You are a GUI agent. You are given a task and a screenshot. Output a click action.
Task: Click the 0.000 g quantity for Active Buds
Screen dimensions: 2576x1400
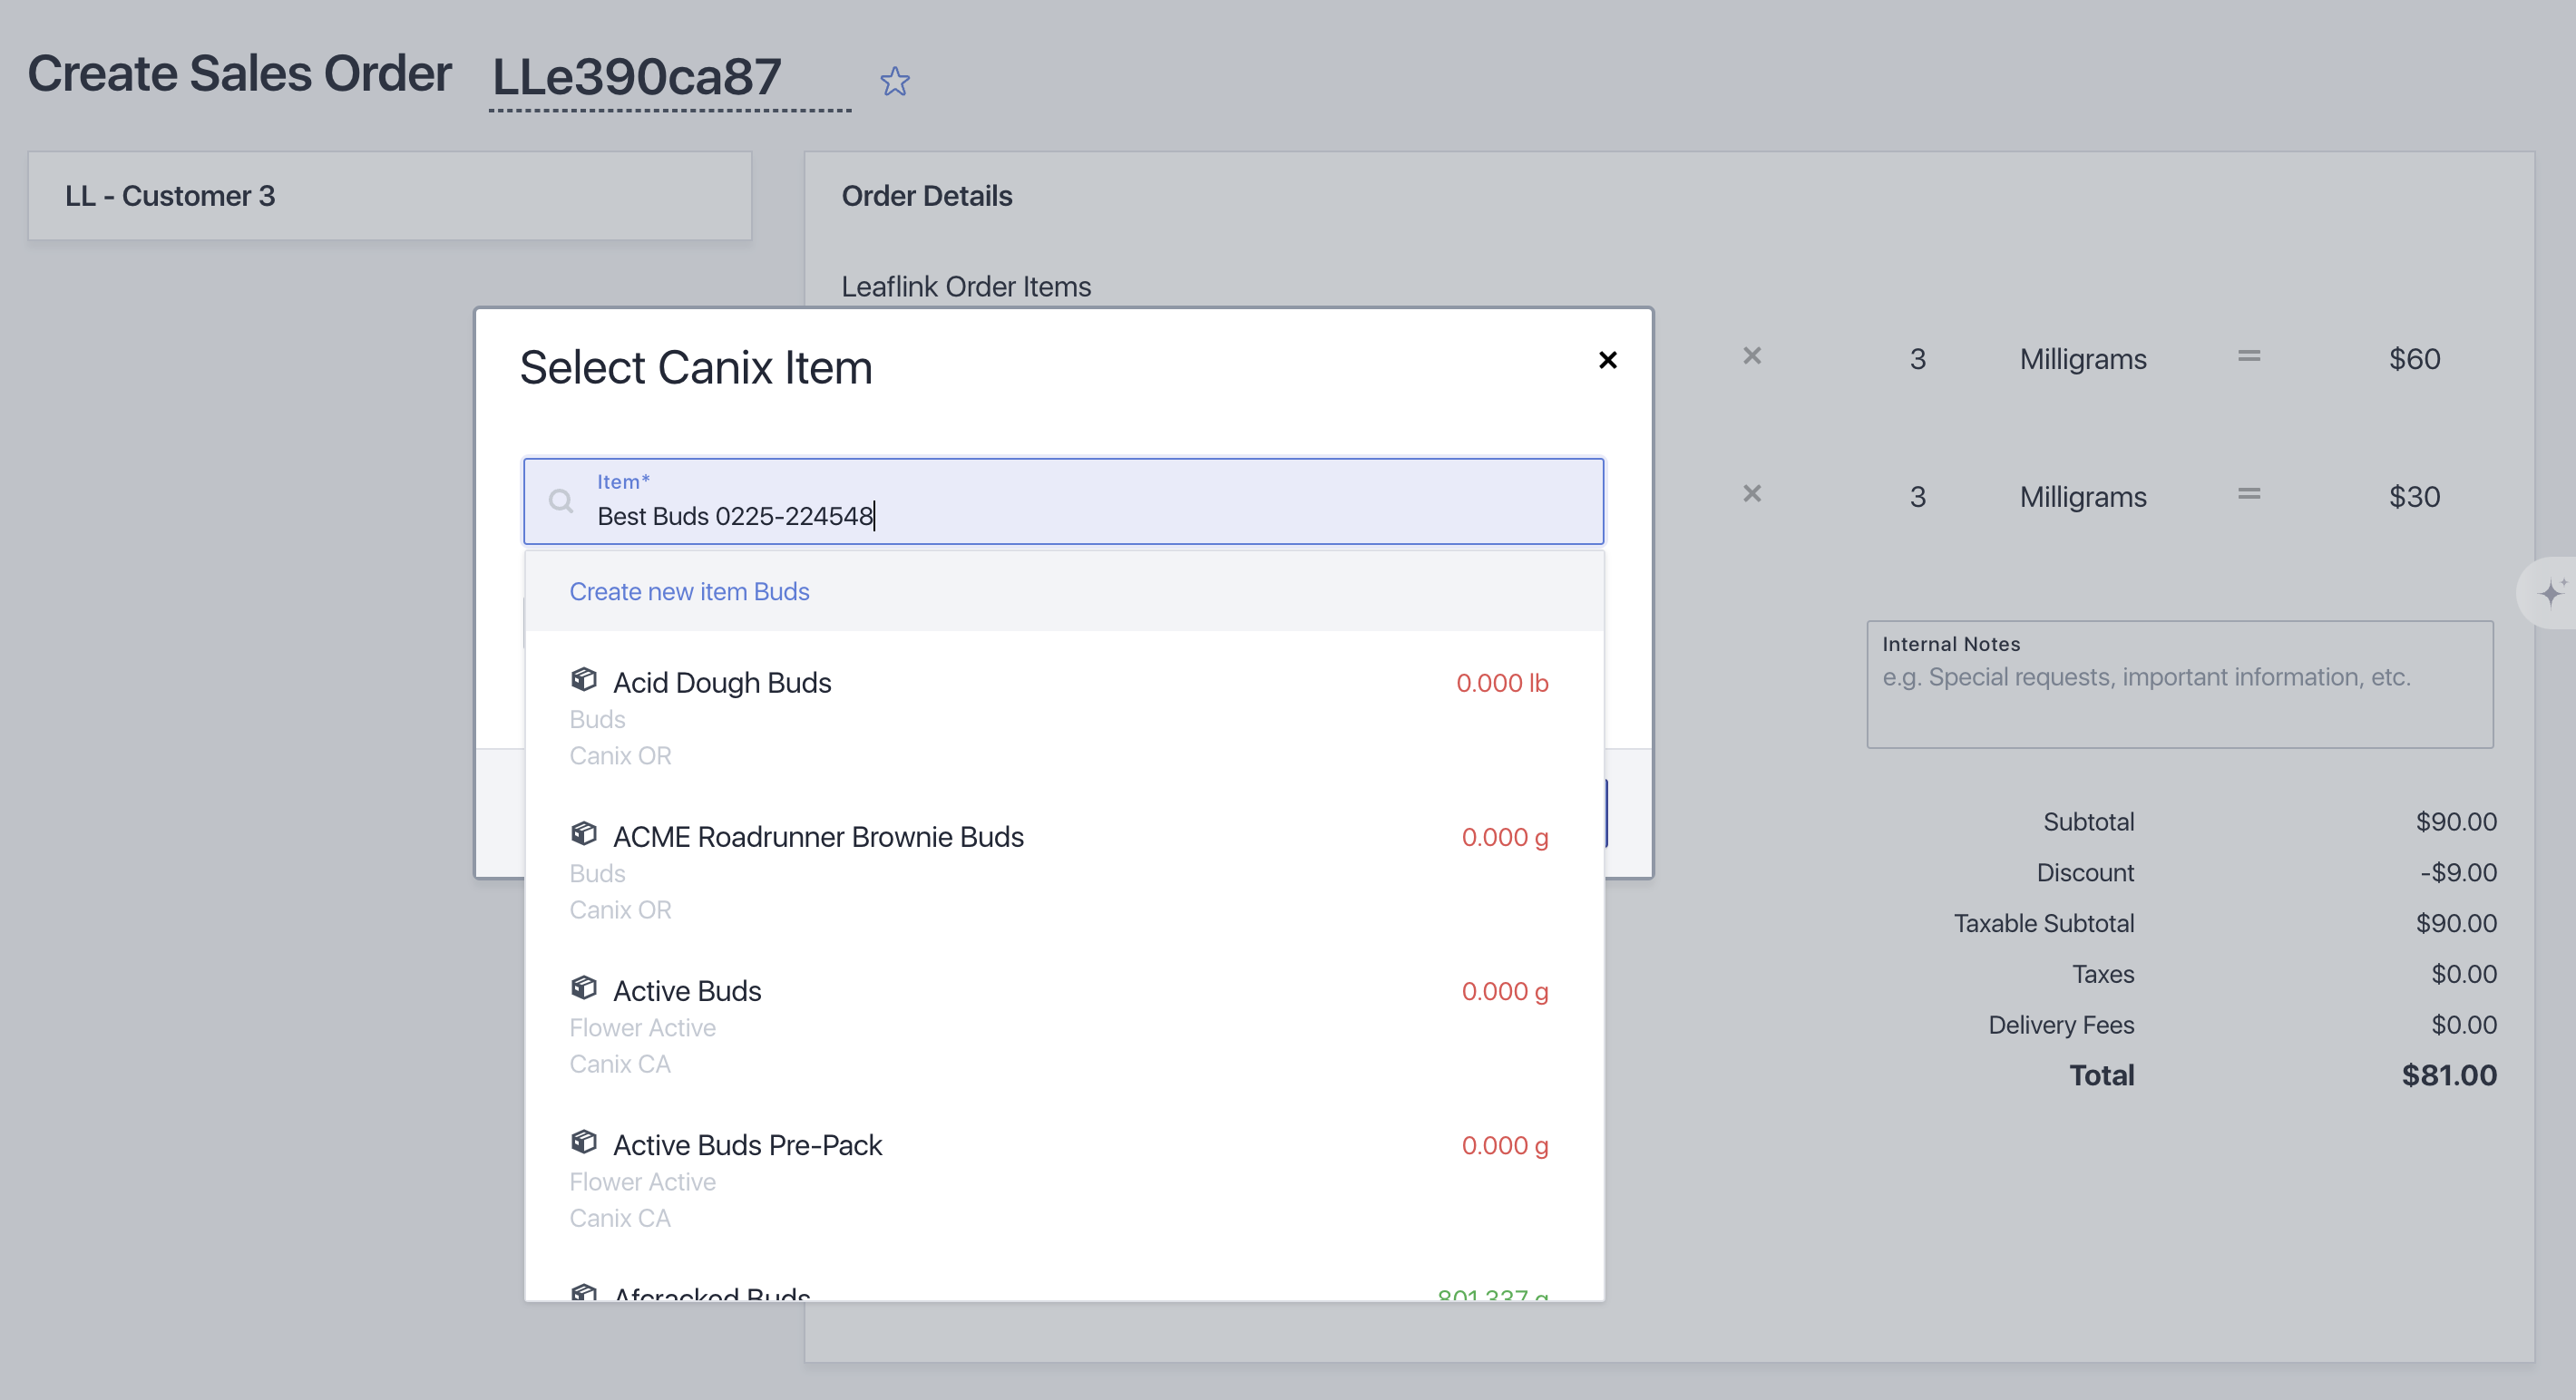[x=1505, y=991]
